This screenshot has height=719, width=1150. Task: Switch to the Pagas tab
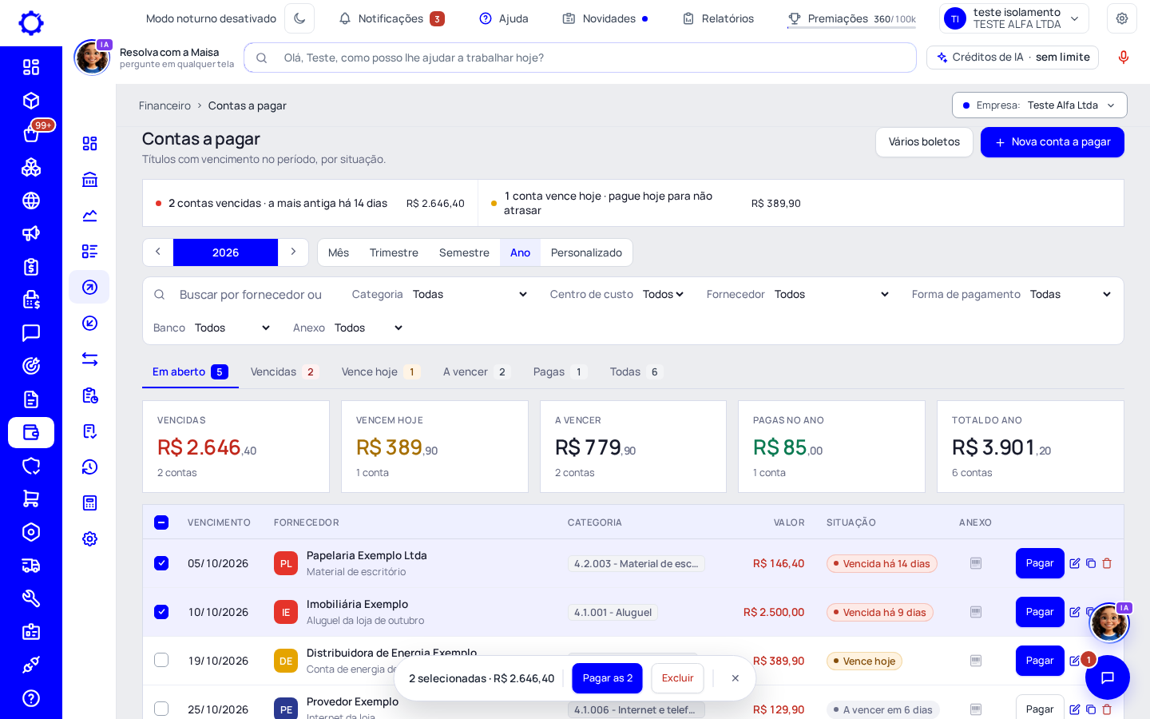pos(560,371)
